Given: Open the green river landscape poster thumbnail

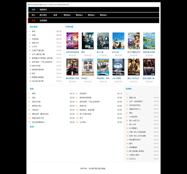Looking at the screenshot, I should tap(149, 41).
